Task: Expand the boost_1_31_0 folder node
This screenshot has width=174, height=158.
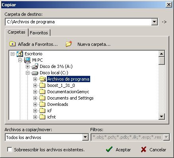Action: pos(35,85)
